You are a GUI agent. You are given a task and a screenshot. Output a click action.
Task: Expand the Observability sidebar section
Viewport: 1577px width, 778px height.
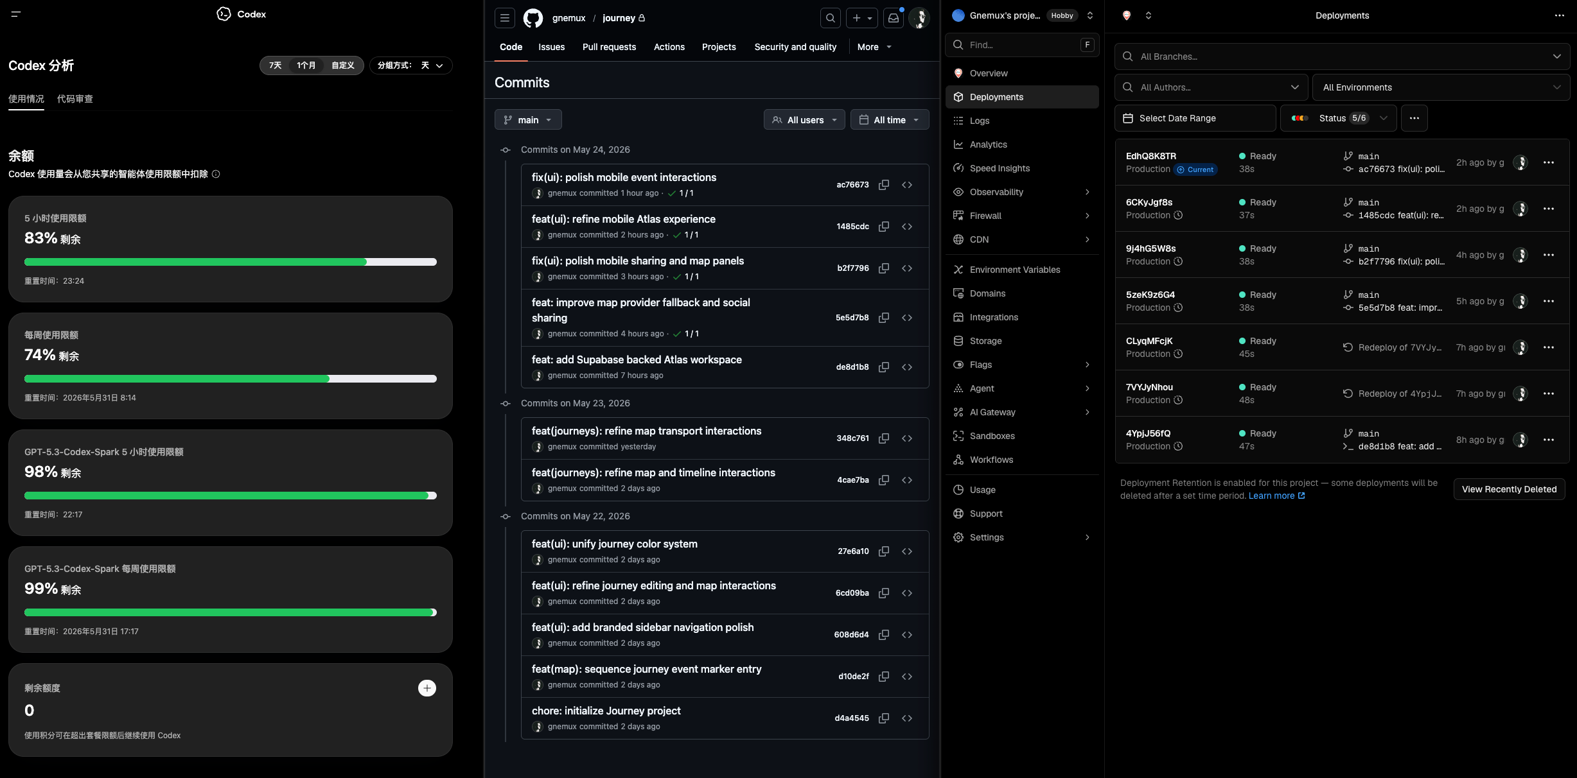click(x=1022, y=192)
